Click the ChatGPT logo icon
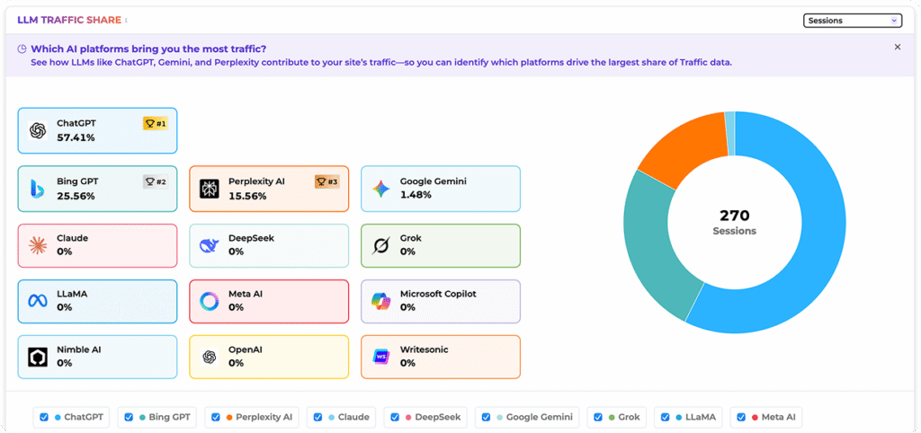The height and width of the screenshot is (433, 921). click(x=38, y=130)
